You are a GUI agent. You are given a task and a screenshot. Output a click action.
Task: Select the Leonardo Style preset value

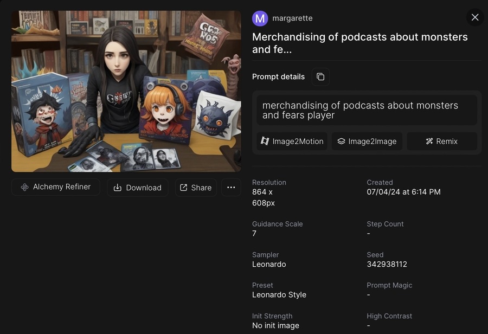tap(279, 295)
